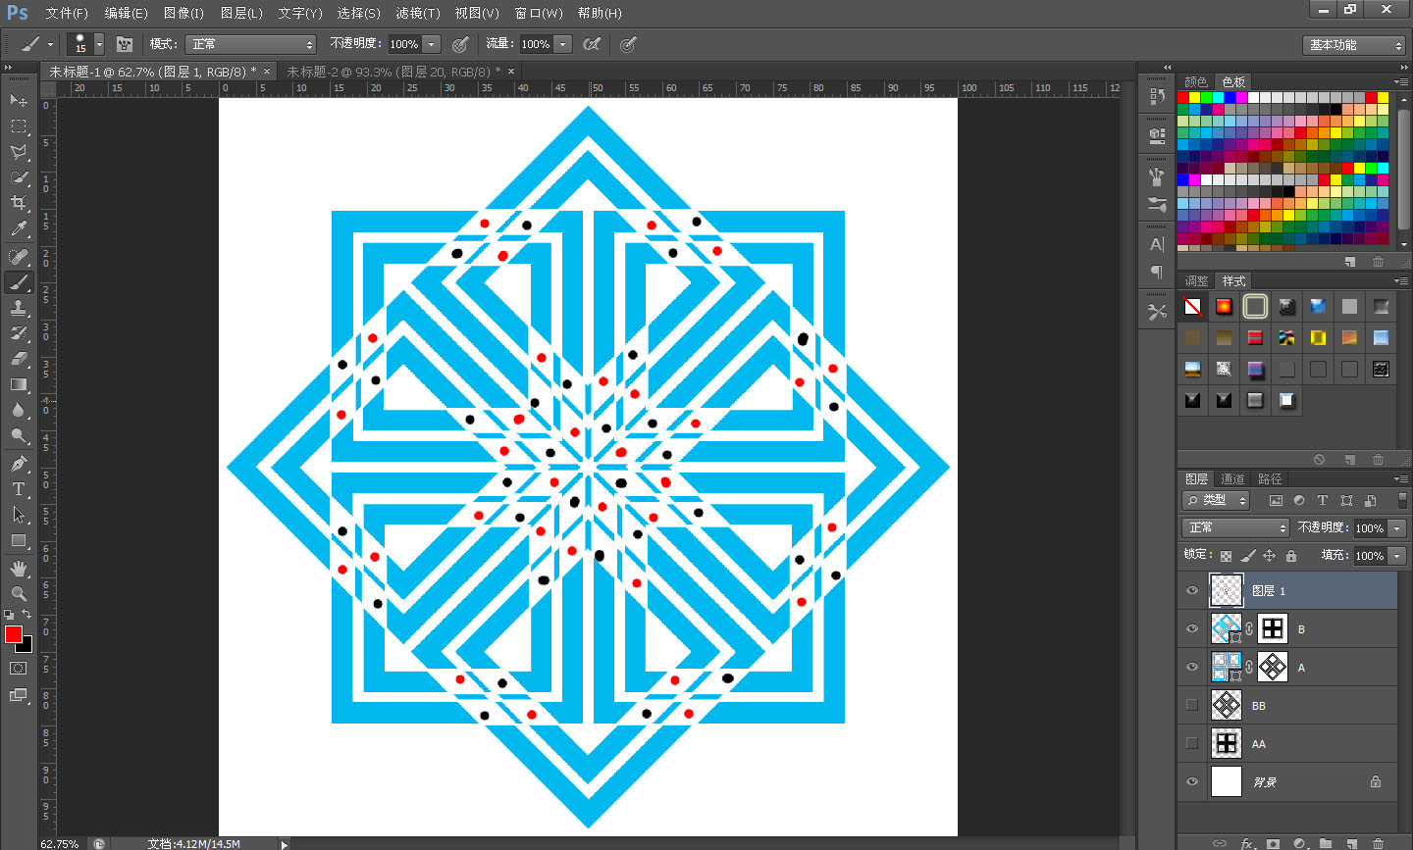This screenshot has height=850, width=1413.
Task: Expand the layer blend mode dropdown
Action: tap(1235, 527)
